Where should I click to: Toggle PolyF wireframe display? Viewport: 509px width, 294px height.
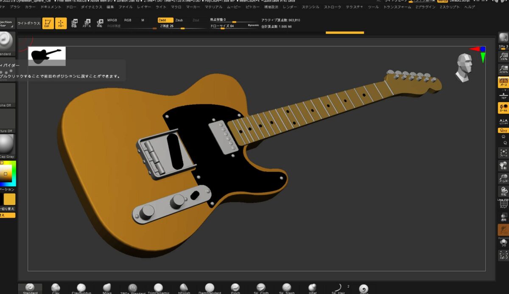(x=503, y=204)
